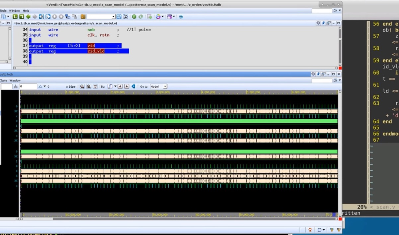Go forward with the gray right arrow
The image size is (399, 235).
[x=35, y=17]
